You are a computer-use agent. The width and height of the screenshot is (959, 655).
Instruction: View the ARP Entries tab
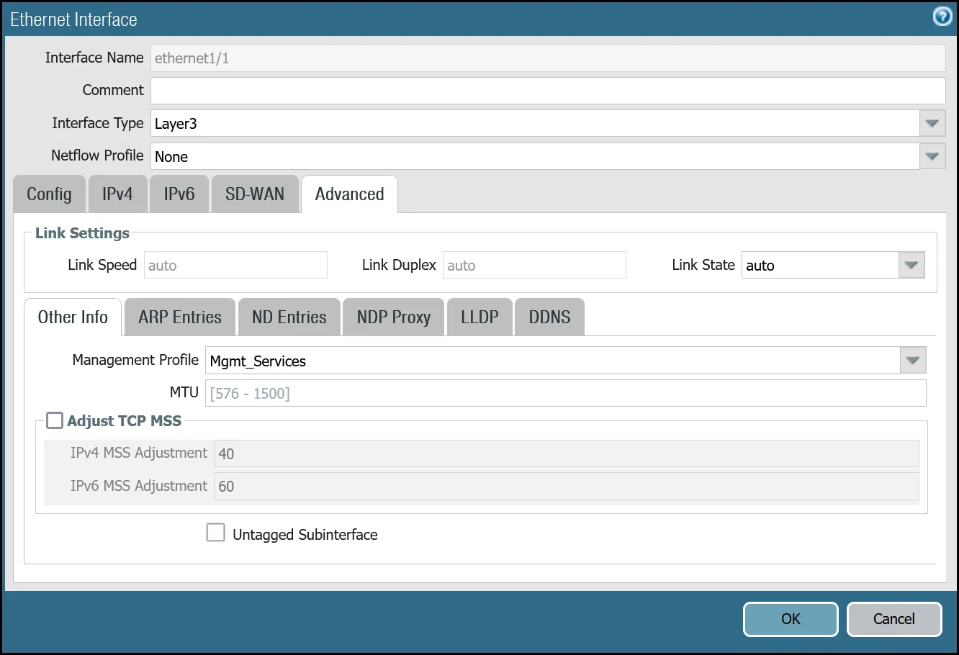(x=179, y=317)
